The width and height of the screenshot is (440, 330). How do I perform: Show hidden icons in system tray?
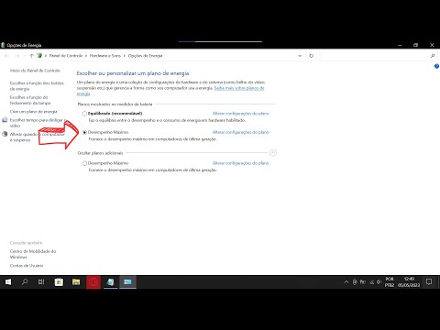pos(346,282)
